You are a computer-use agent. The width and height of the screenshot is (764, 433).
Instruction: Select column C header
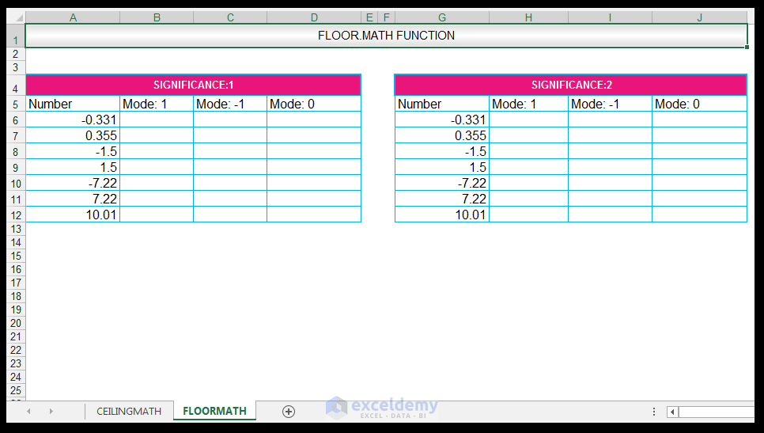point(230,18)
